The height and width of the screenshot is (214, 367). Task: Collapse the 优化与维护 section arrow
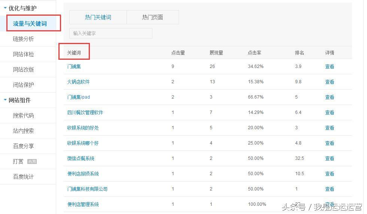pyautogui.click(x=5, y=8)
